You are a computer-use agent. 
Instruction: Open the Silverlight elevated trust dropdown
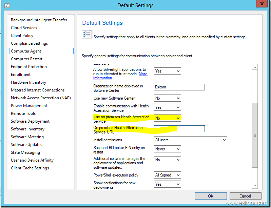click(167, 71)
